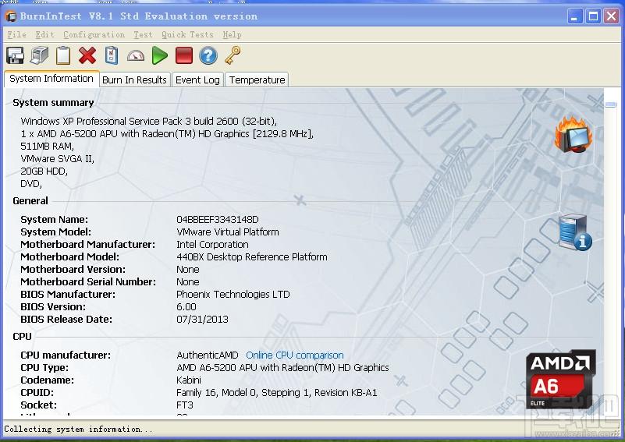Image resolution: width=625 pixels, height=442 pixels.
Task: Click the CPUID Family 16 value
Action: (x=277, y=393)
